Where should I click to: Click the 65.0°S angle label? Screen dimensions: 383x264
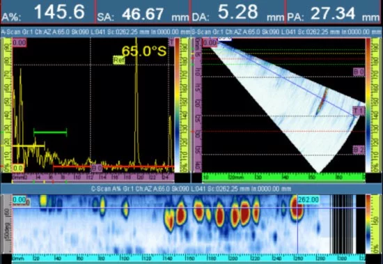click(x=144, y=52)
